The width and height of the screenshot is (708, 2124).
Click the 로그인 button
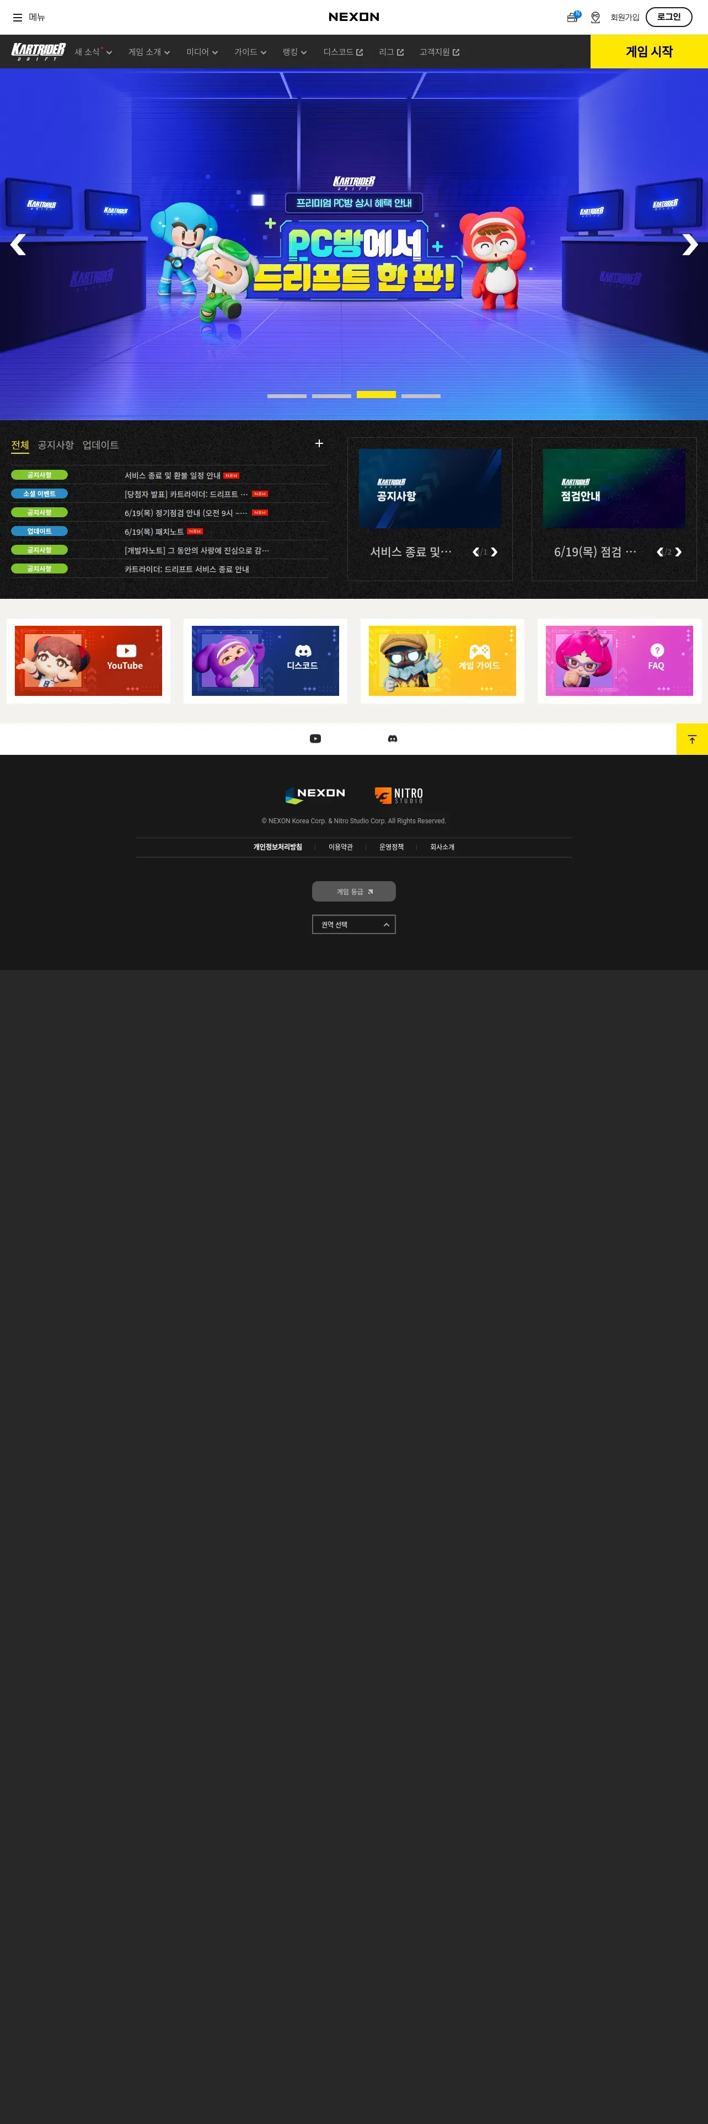pyautogui.click(x=668, y=17)
